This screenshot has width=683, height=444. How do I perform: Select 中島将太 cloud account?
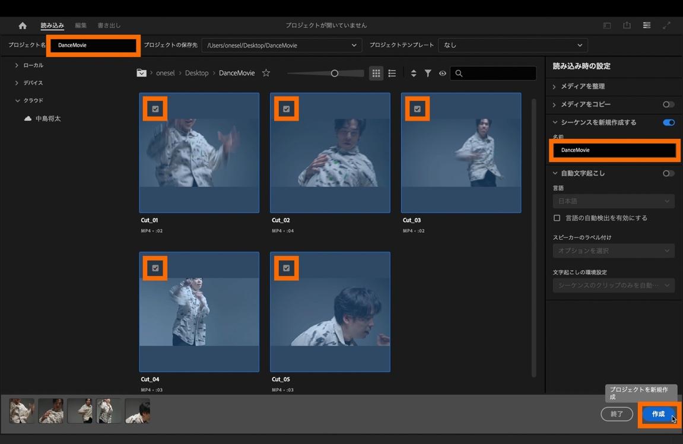click(48, 119)
